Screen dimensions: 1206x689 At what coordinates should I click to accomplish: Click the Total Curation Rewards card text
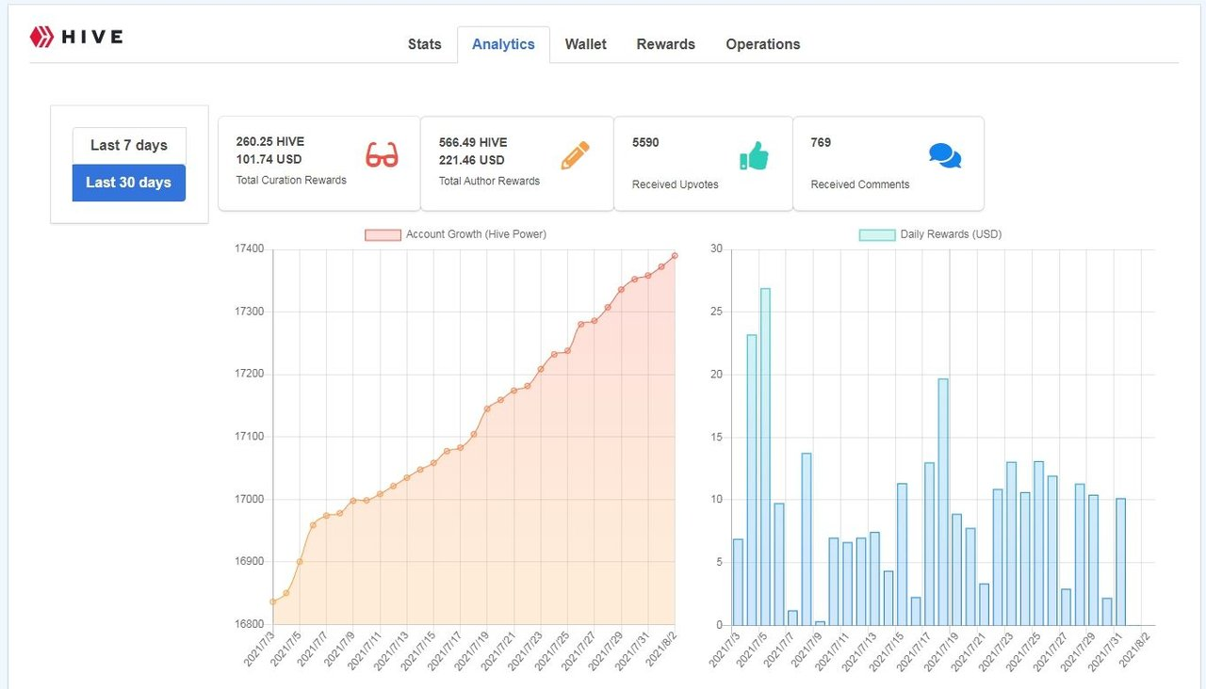pos(291,180)
